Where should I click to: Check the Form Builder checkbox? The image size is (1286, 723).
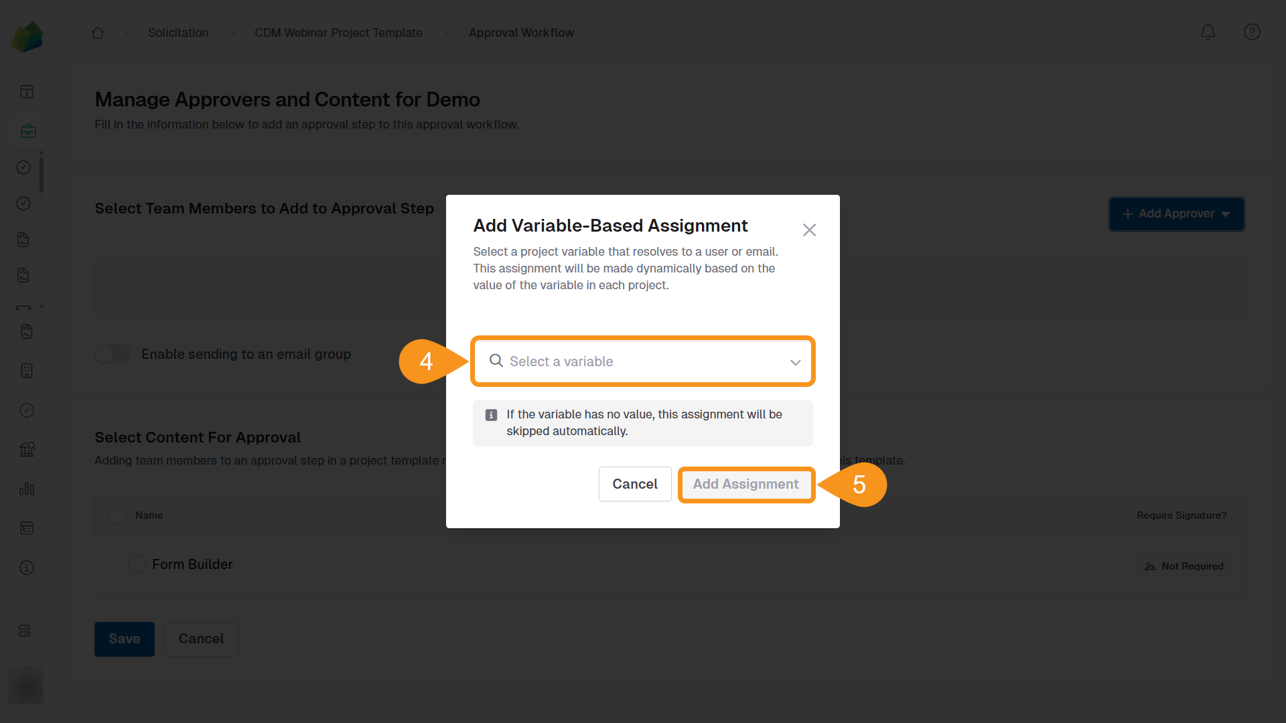click(137, 564)
